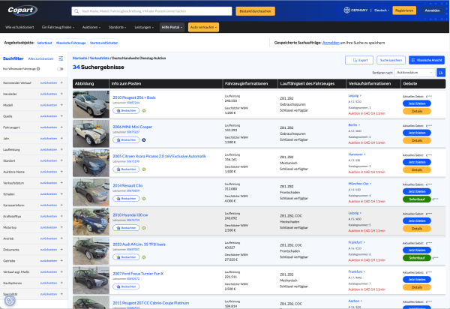Click the magnifier icon in search bar
The image size is (450, 309).
pyautogui.click(x=76, y=11)
